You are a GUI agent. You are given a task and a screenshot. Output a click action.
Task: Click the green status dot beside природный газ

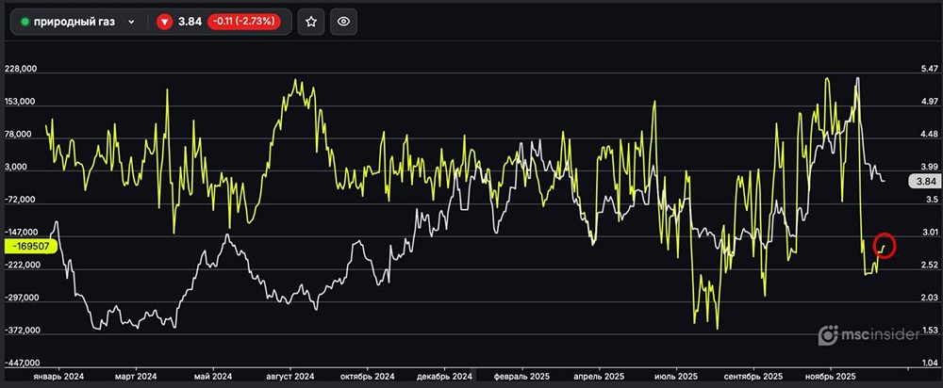click(25, 22)
